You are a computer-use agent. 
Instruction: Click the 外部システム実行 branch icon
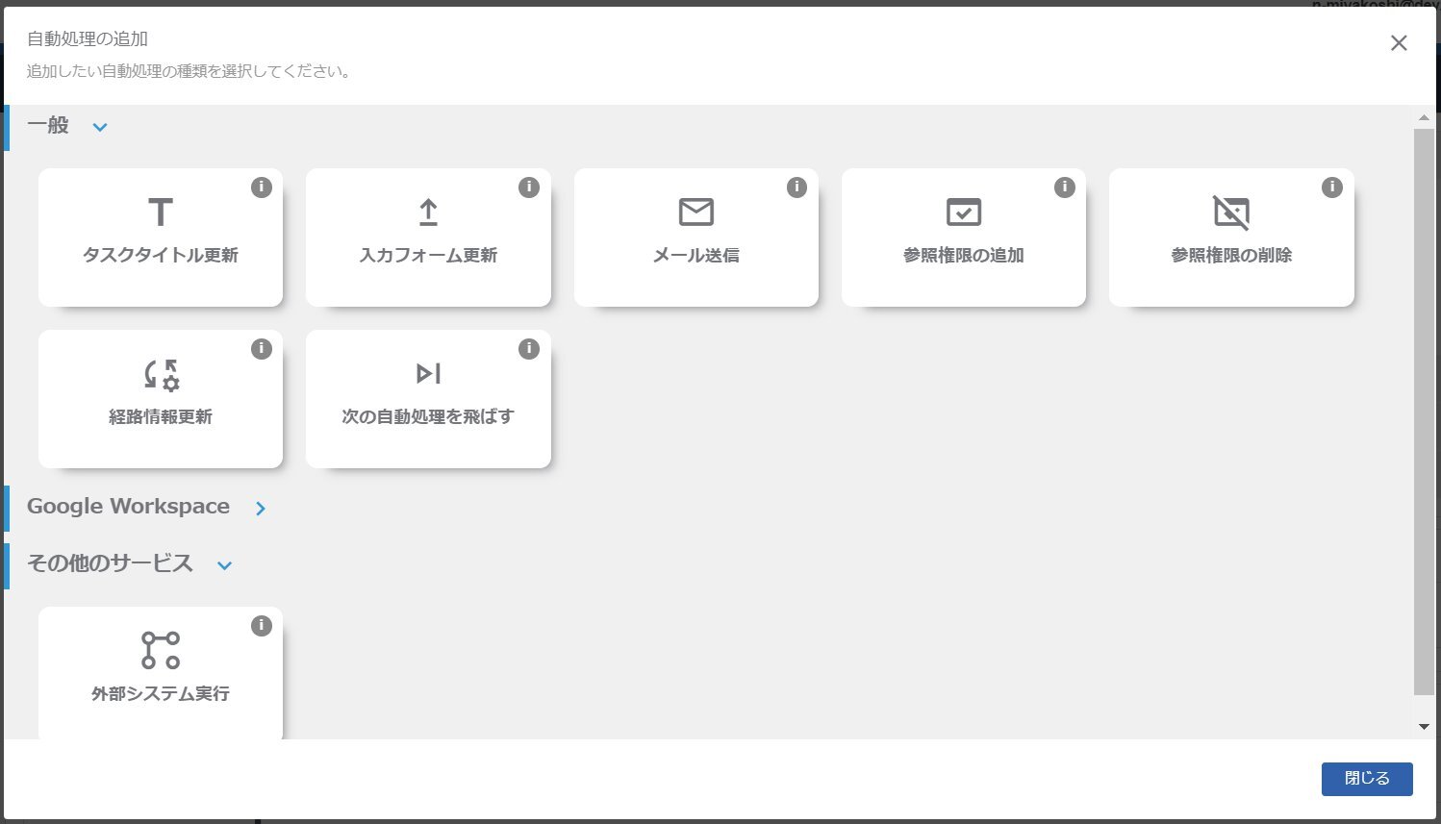tap(161, 650)
